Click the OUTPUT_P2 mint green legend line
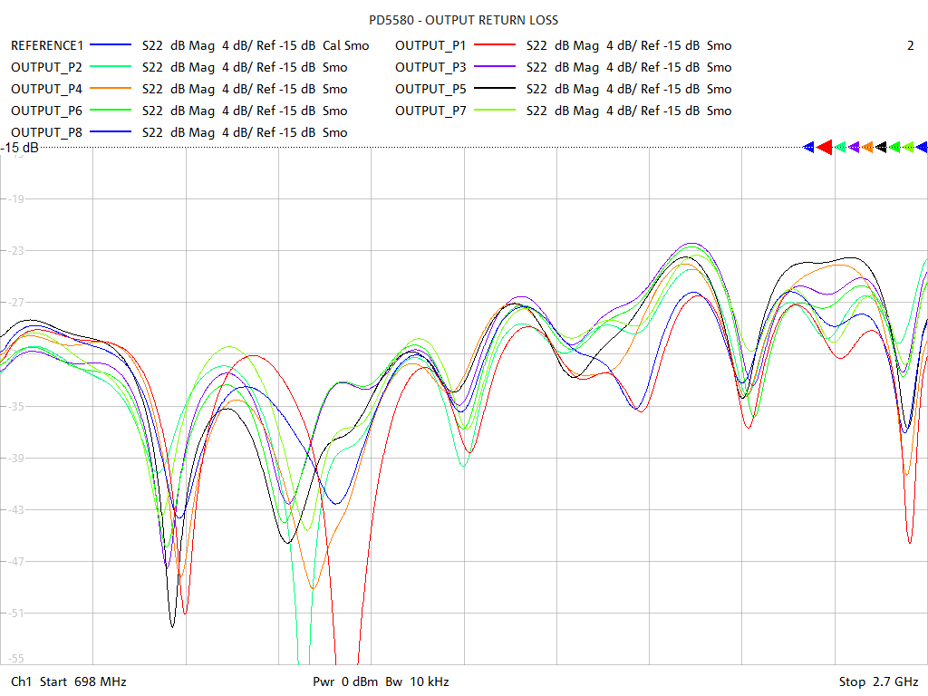The height and width of the screenshot is (696, 928). (111, 67)
